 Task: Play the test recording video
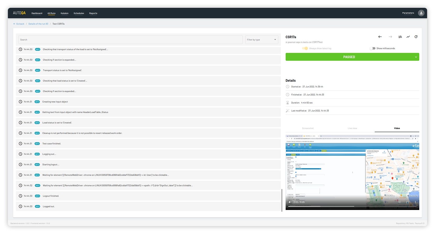pos(289,202)
